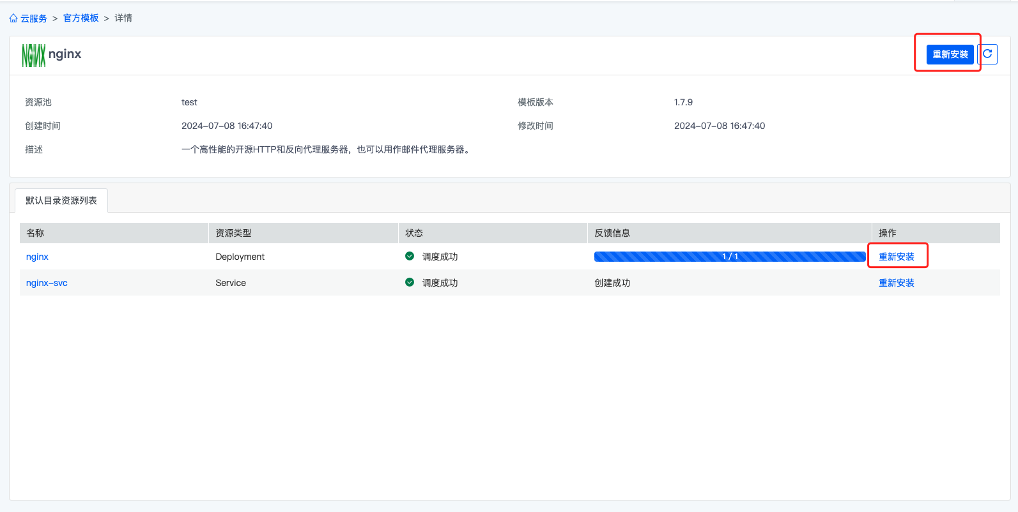1018x512 pixels.
Task: Click 重新安装 in the nginx row
Action: (897, 257)
